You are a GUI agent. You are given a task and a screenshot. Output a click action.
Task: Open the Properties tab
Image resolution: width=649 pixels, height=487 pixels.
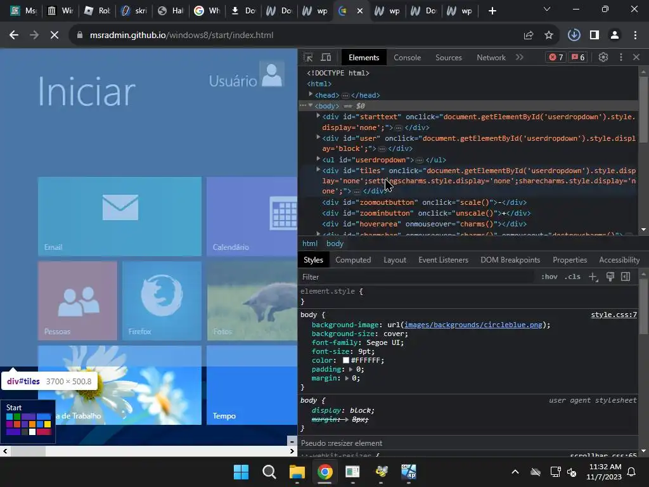click(570, 260)
